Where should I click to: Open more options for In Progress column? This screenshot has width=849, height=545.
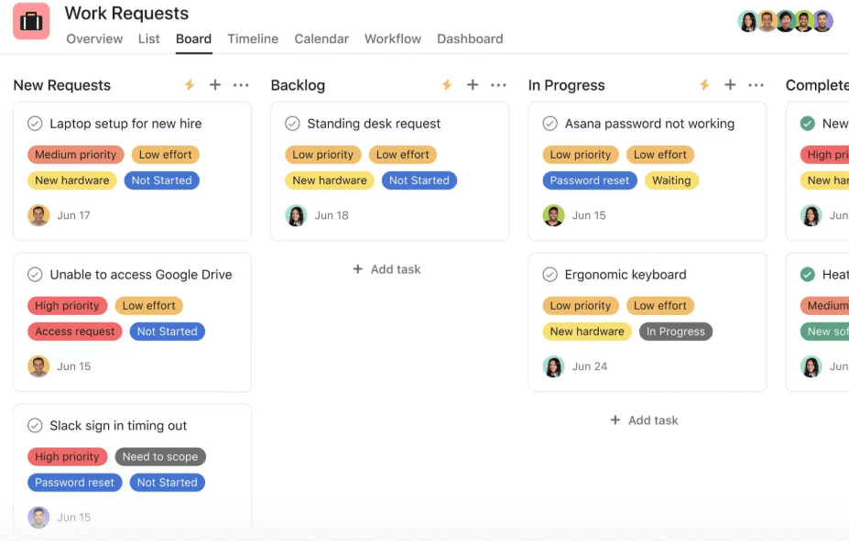click(756, 85)
